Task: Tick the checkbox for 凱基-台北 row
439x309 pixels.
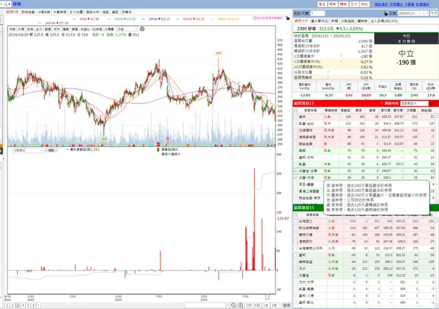Action: coord(295,124)
